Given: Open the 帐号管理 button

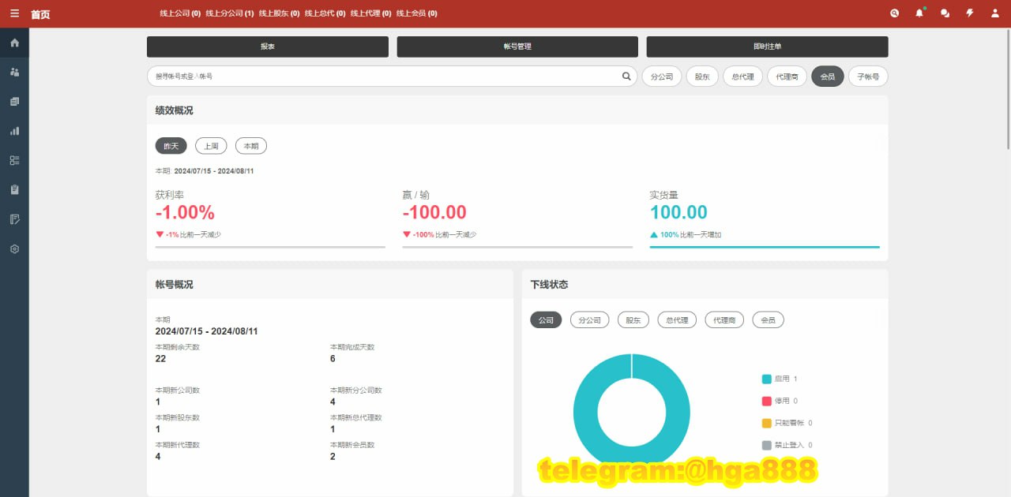Looking at the screenshot, I should pyautogui.click(x=517, y=47).
